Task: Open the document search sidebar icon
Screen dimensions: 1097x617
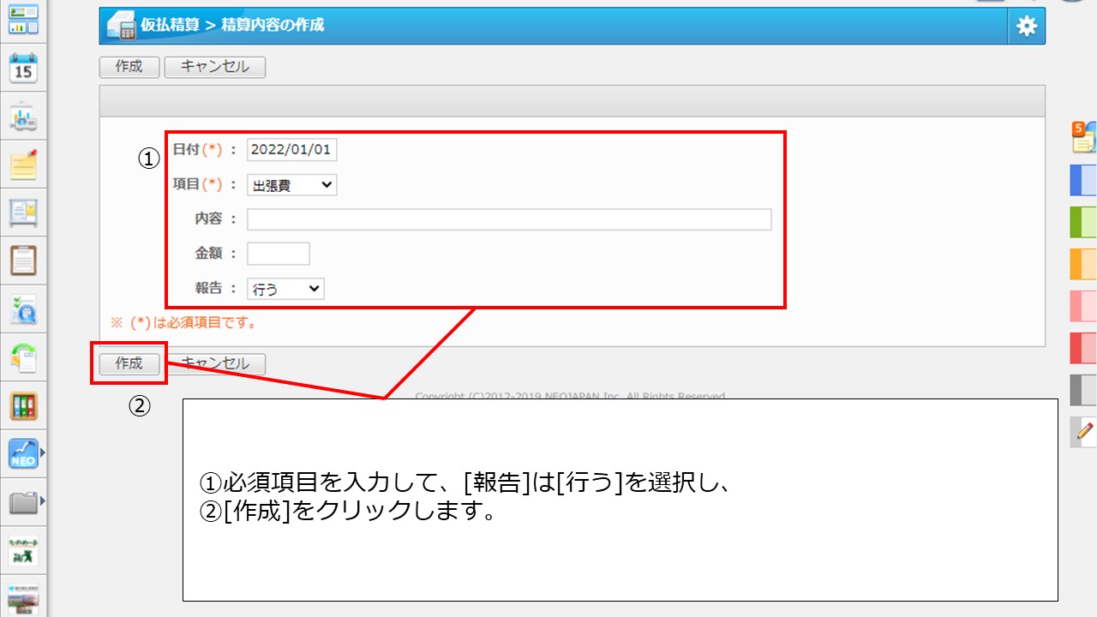Action: (x=23, y=308)
